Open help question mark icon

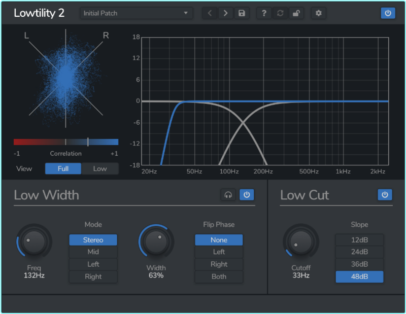264,13
